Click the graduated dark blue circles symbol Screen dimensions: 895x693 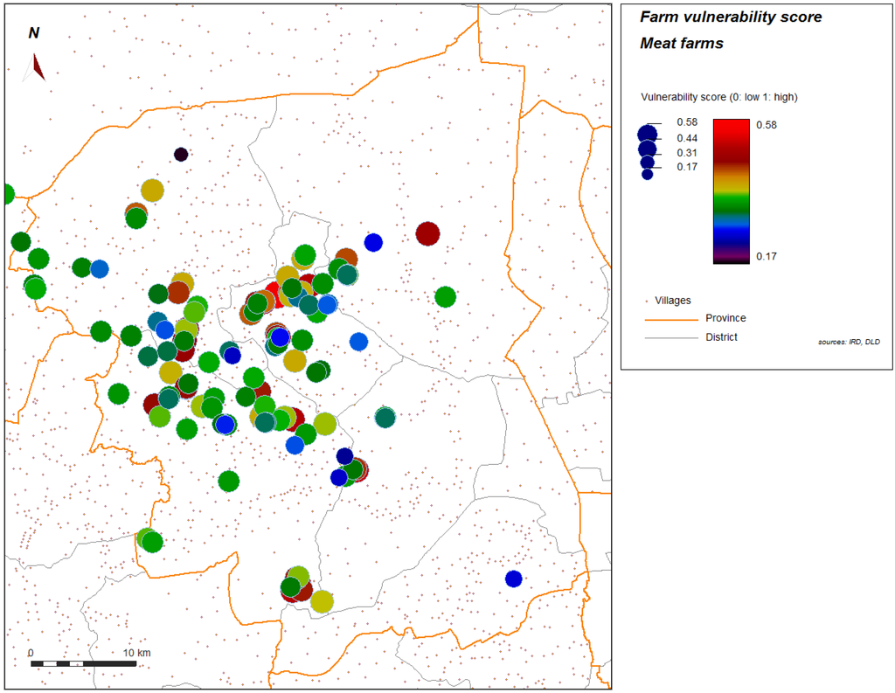coord(648,152)
